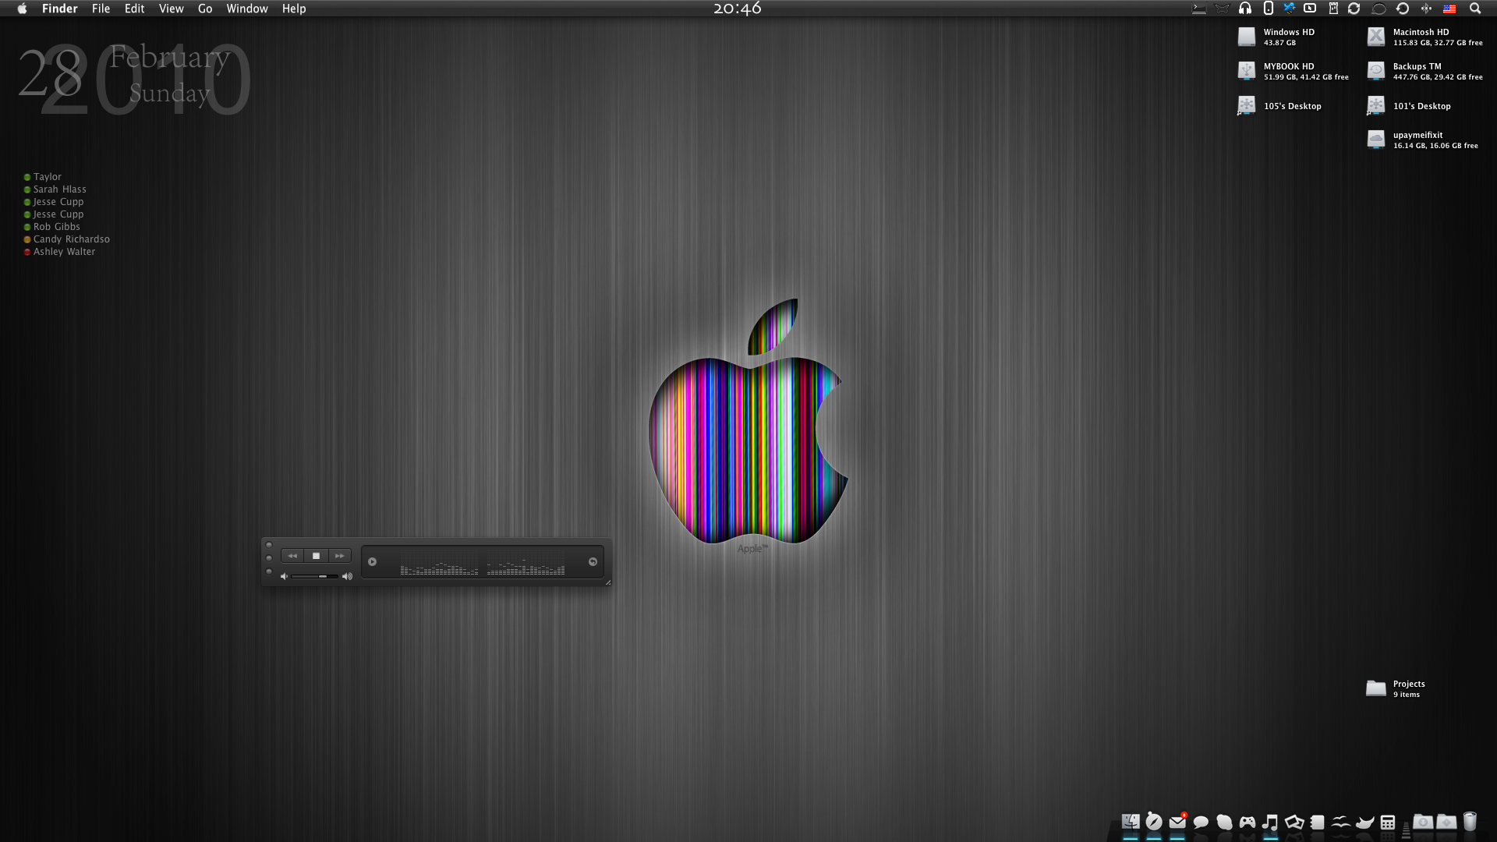Click buddy Rob Gibbs
This screenshot has height=842, width=1497.
click(x=56, y=227)
